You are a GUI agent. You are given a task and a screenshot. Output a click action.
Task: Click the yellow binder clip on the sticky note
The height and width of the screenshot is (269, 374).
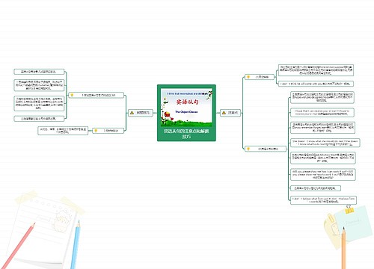pos(349,210)
